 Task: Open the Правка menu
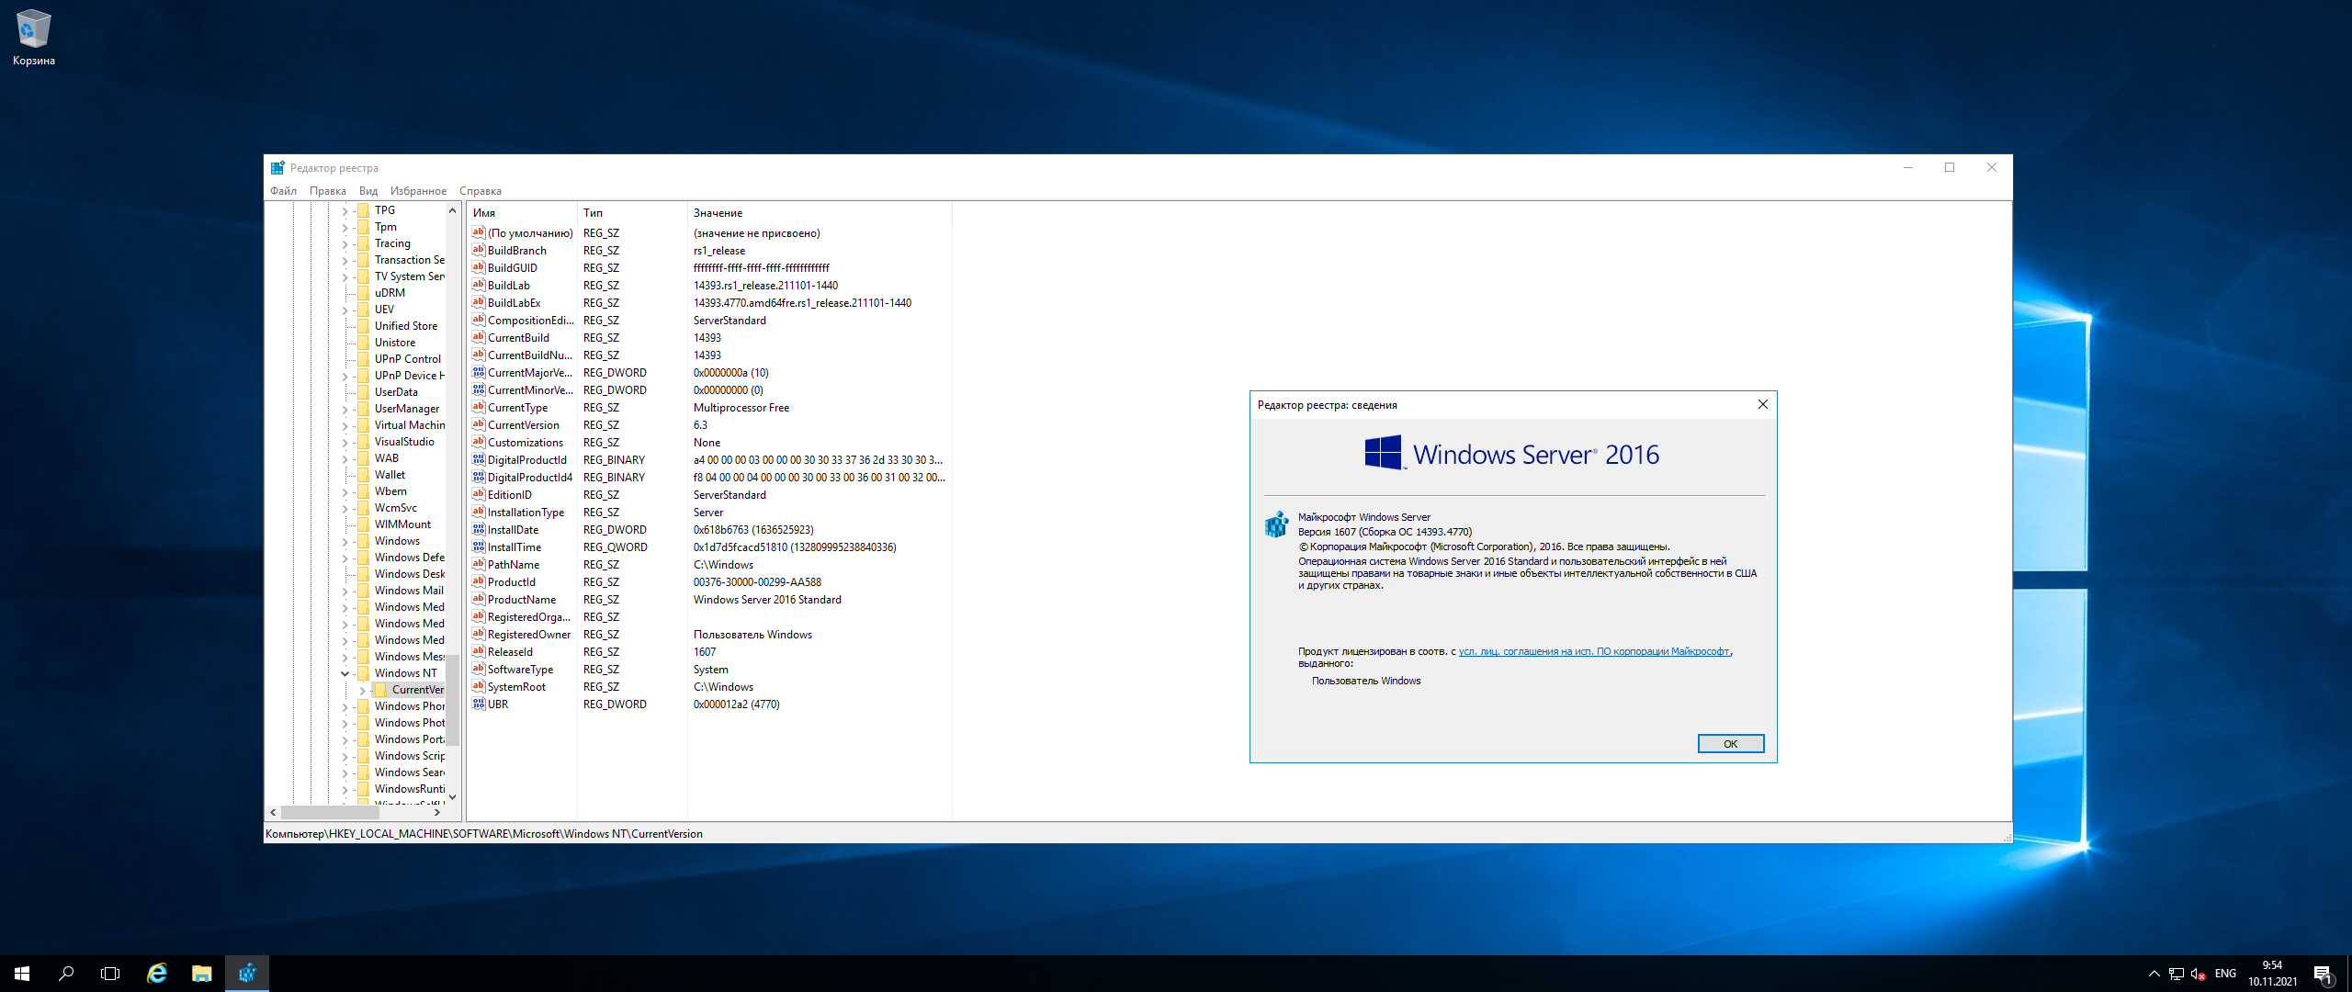pos(328,191)
